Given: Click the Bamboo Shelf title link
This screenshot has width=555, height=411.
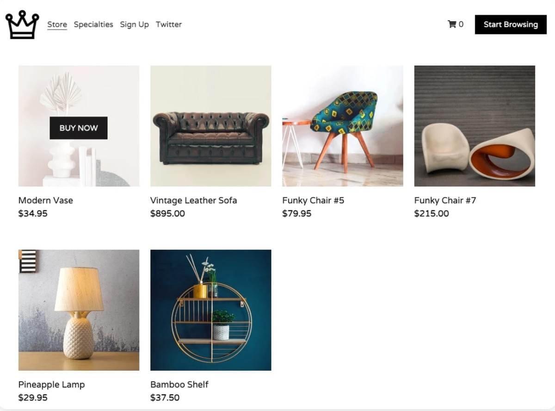Looking at the screenshot, I should (x=179, y=385).
